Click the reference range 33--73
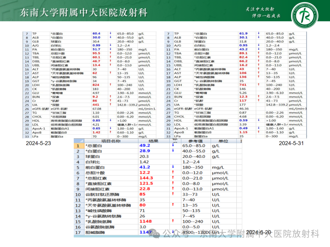Viewport: 330px width, 247px height. tap(189, 195)
